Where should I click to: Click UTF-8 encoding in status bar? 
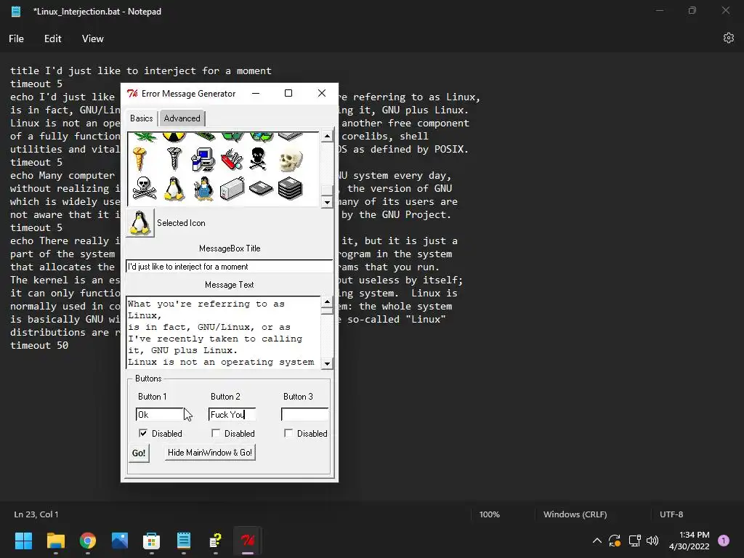click(x=671, y=514)
